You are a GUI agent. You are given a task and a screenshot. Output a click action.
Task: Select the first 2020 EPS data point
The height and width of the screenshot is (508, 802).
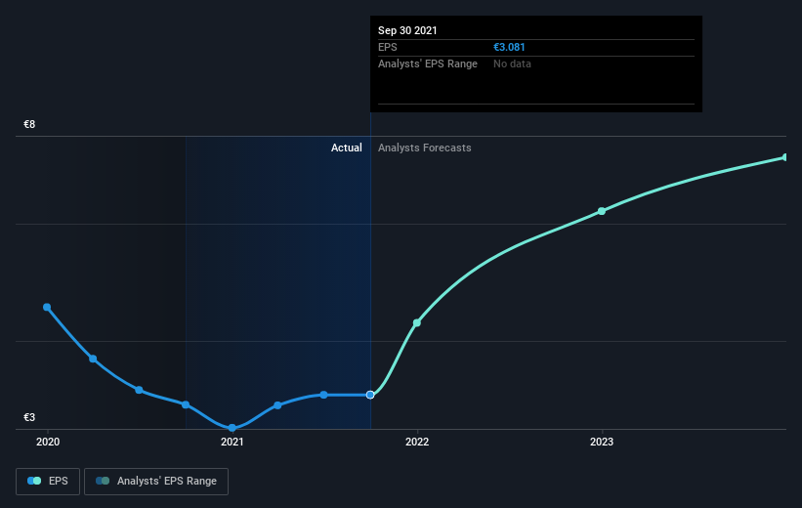coord(47,307)
